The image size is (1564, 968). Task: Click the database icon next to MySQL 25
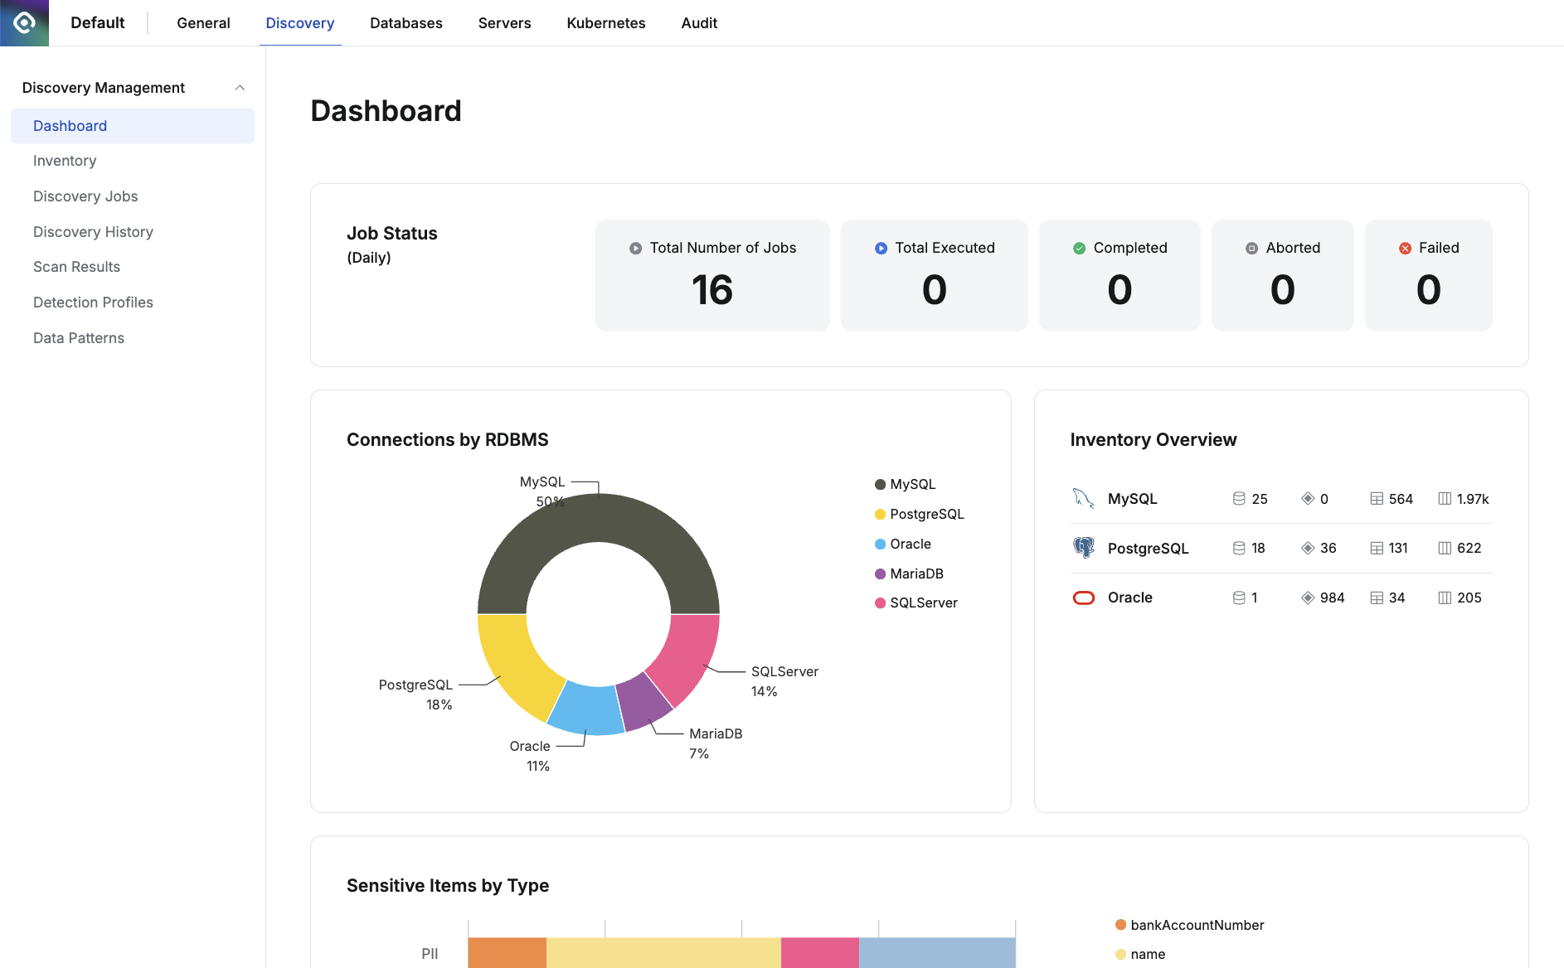(1239, 498)
